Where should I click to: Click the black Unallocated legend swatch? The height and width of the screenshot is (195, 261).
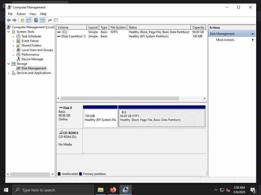click(59, 174)
